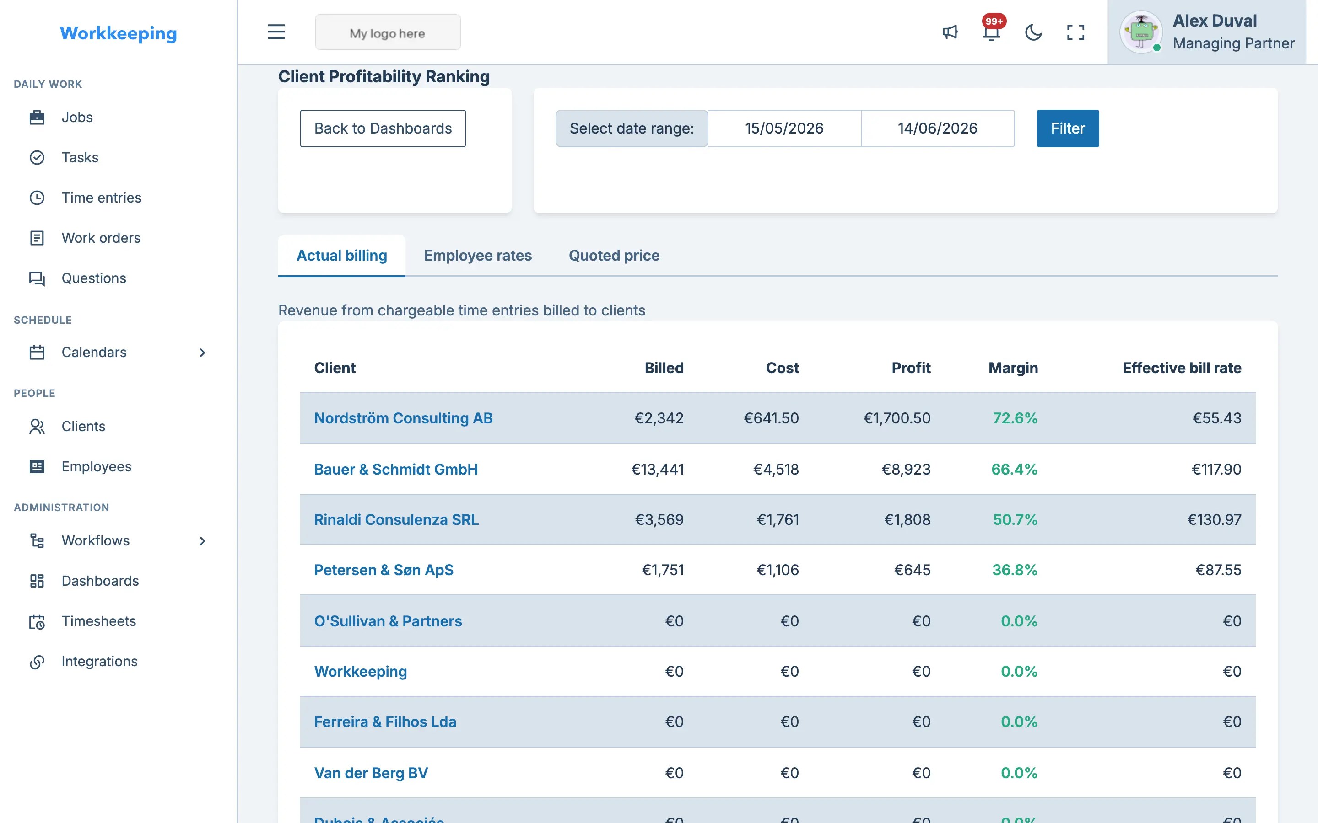Select the 72.6% margin value
The height and width of the screenshot is (823, 1318).
pos(1015,418)
